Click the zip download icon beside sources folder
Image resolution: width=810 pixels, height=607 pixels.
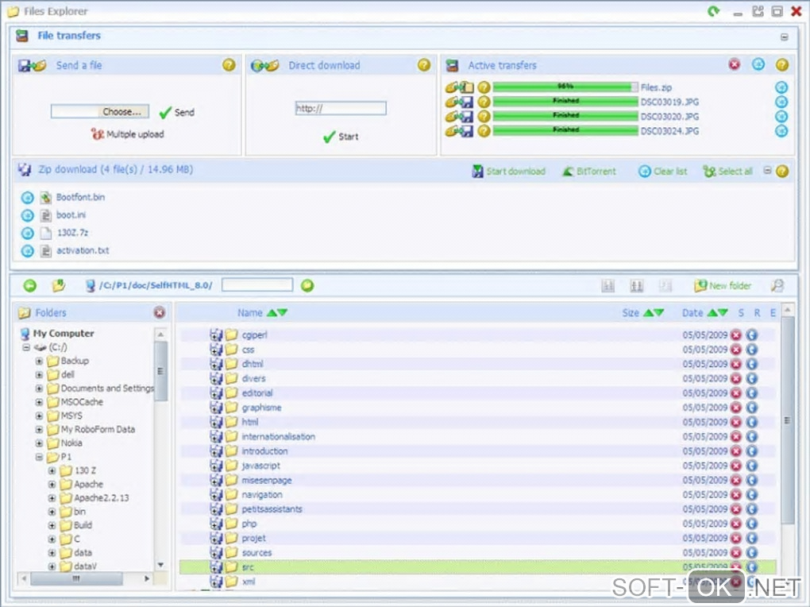coord(216,553)
